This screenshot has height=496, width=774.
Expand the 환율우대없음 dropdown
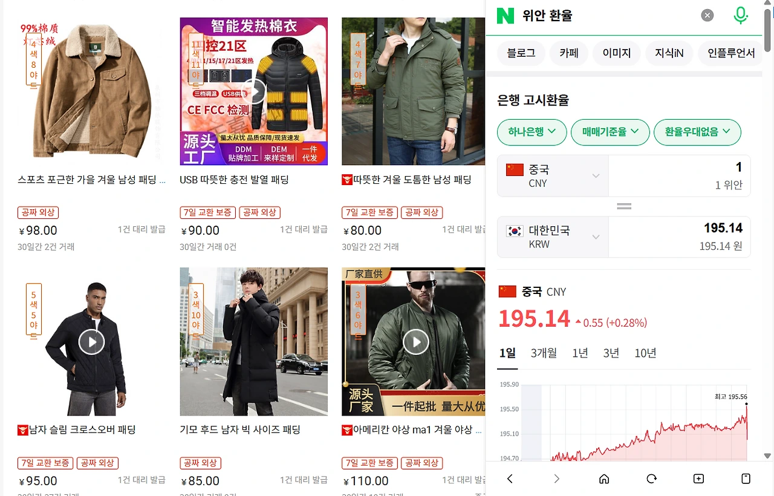697,132
